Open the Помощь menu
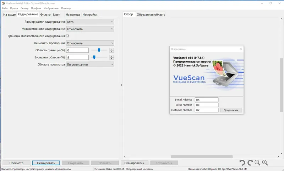 point(66,8)
